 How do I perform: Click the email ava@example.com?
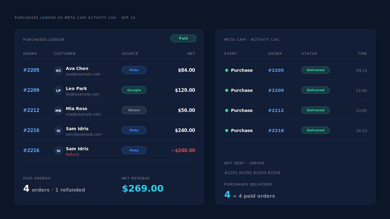pyautogui.click(x=83, y=74)
